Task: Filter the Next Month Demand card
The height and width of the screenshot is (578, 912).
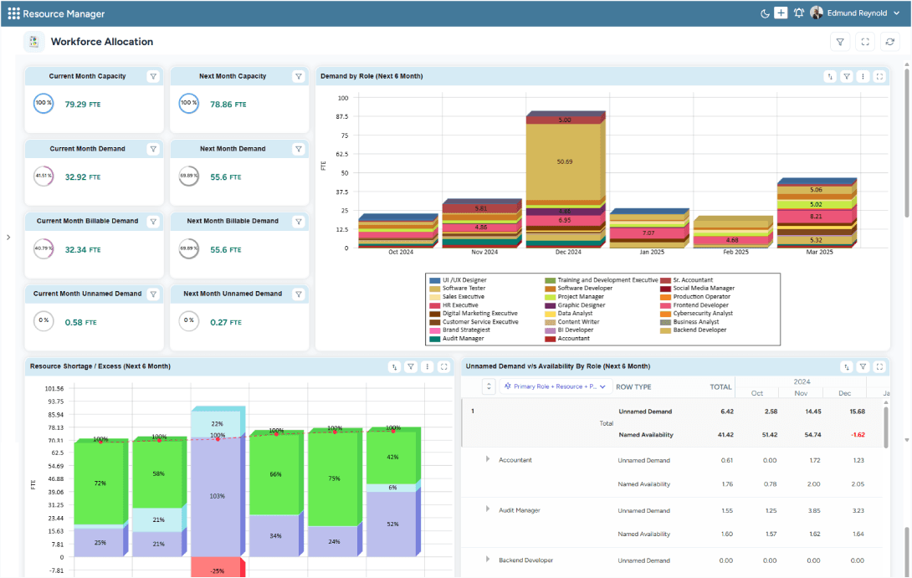Action: 299,149
